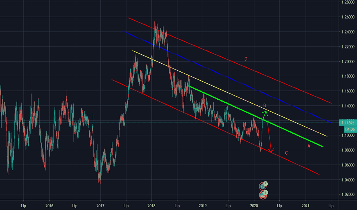The image size is (357, 210).
Task: Click the bar countdown timer 04:06
Action: click(x=350, y=129)
